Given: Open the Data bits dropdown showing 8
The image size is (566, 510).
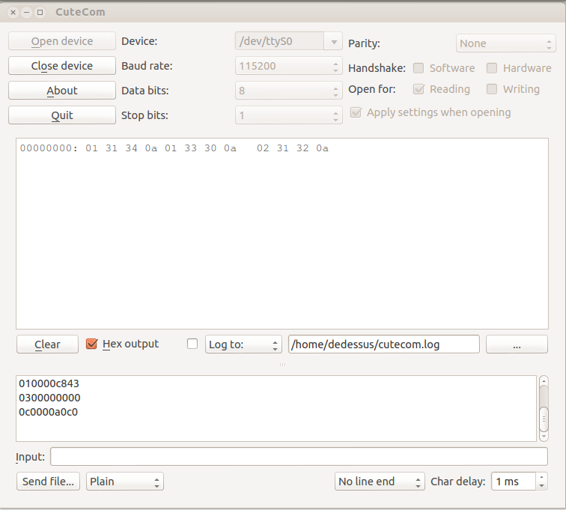Looking at the screenshot, I should (289, 91).
